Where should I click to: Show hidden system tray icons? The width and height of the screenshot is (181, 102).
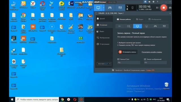[129, 99]
